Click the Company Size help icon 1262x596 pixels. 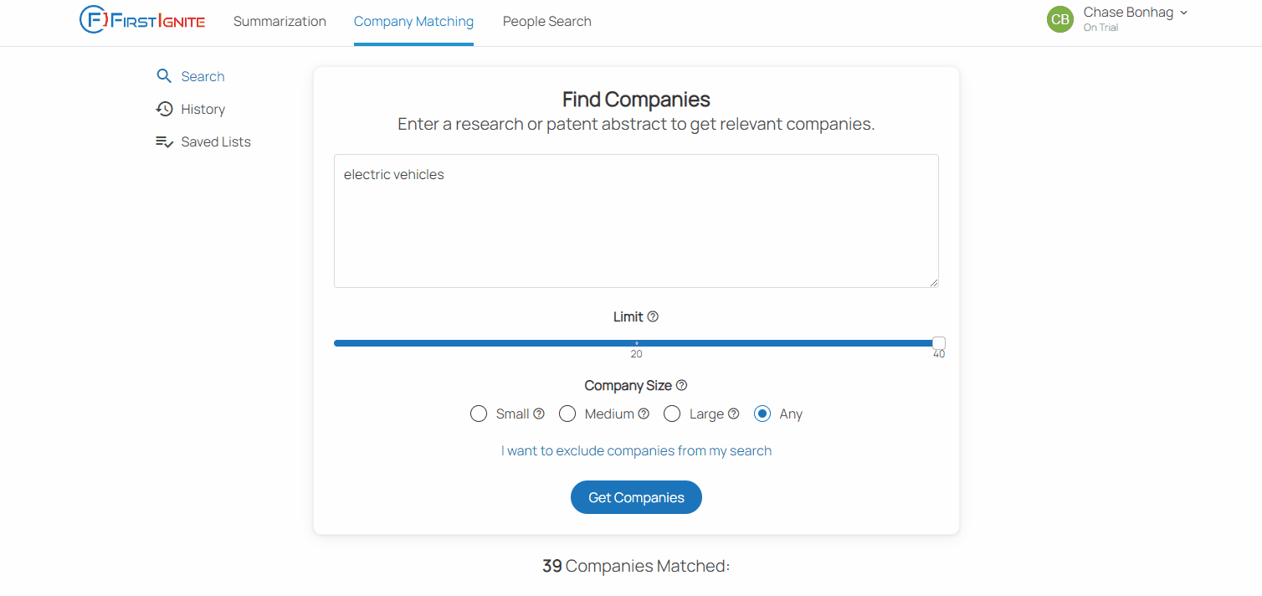tap(681, 385)
